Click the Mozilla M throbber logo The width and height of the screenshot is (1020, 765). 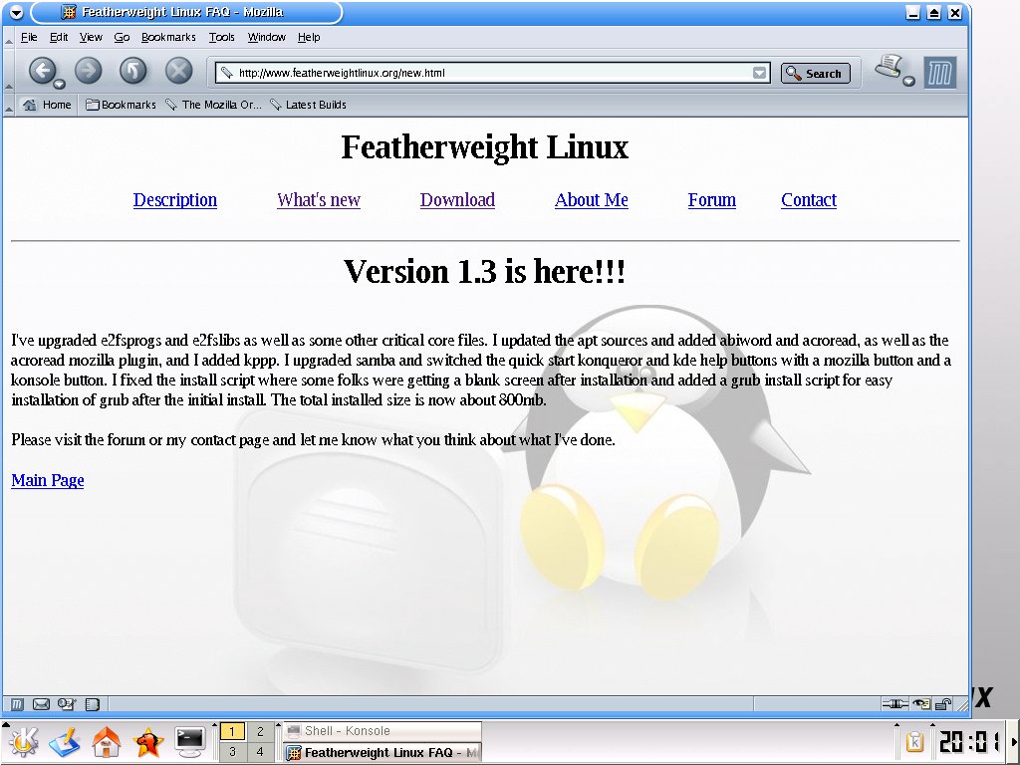pyautogui.click(x=940, y=72)
